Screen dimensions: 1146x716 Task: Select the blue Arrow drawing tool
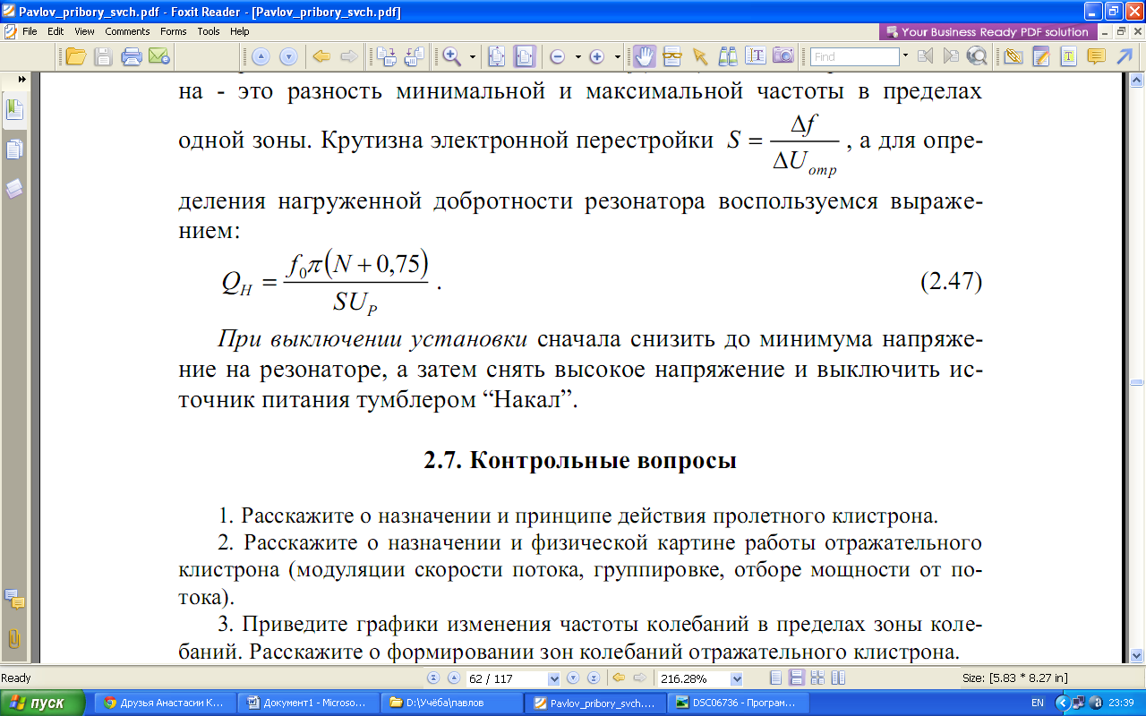click(x=1125, y=56)
